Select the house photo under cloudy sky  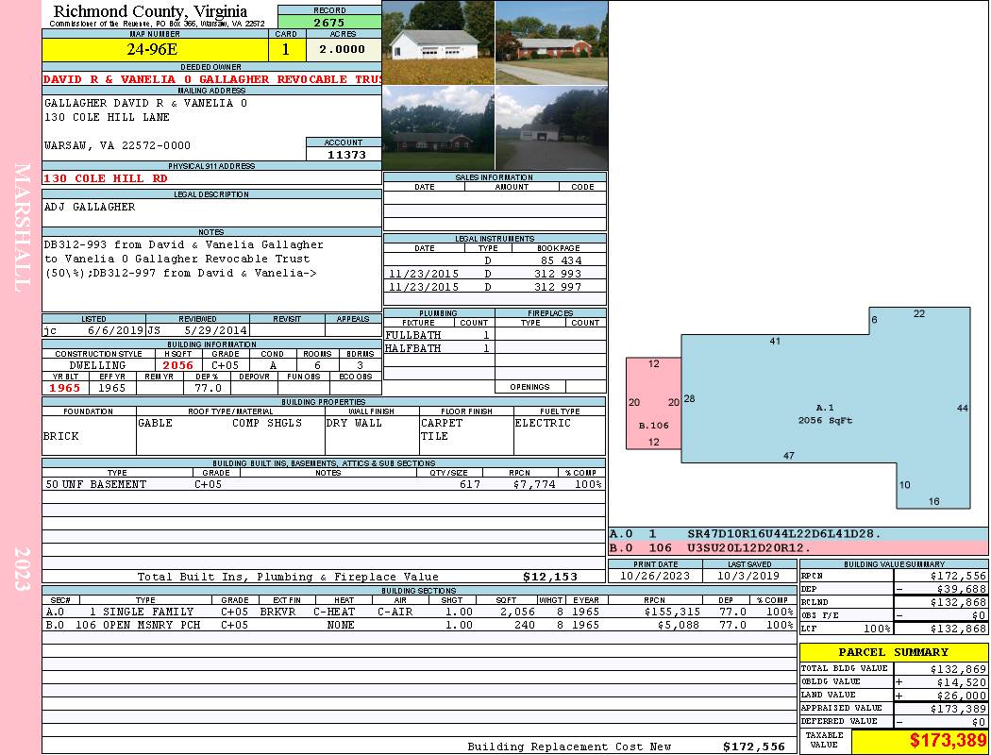pos(438,127)
